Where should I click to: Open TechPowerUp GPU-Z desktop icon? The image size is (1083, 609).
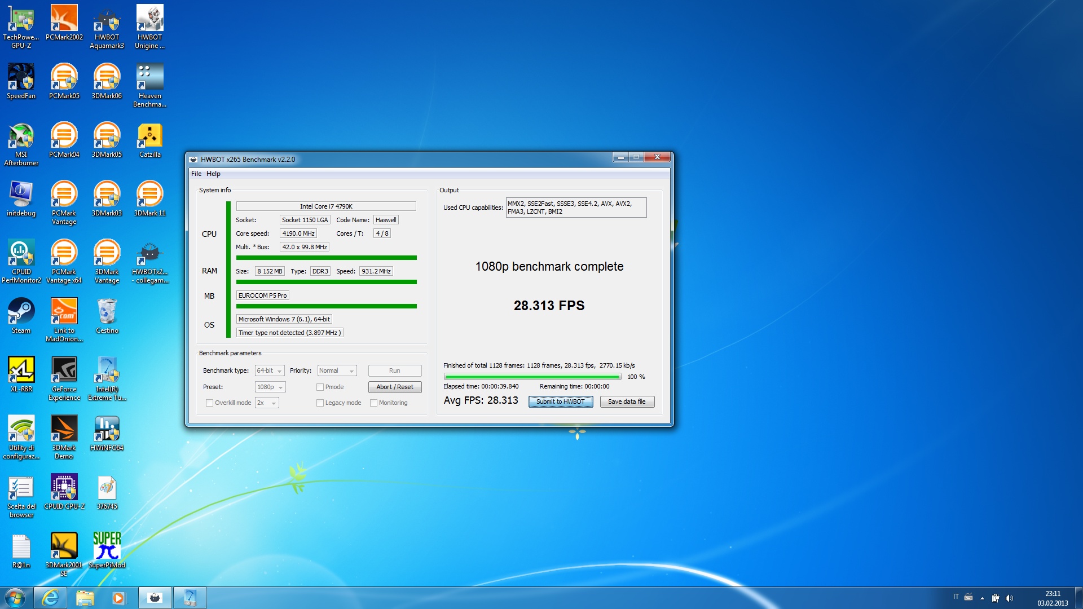pos(21,27)
